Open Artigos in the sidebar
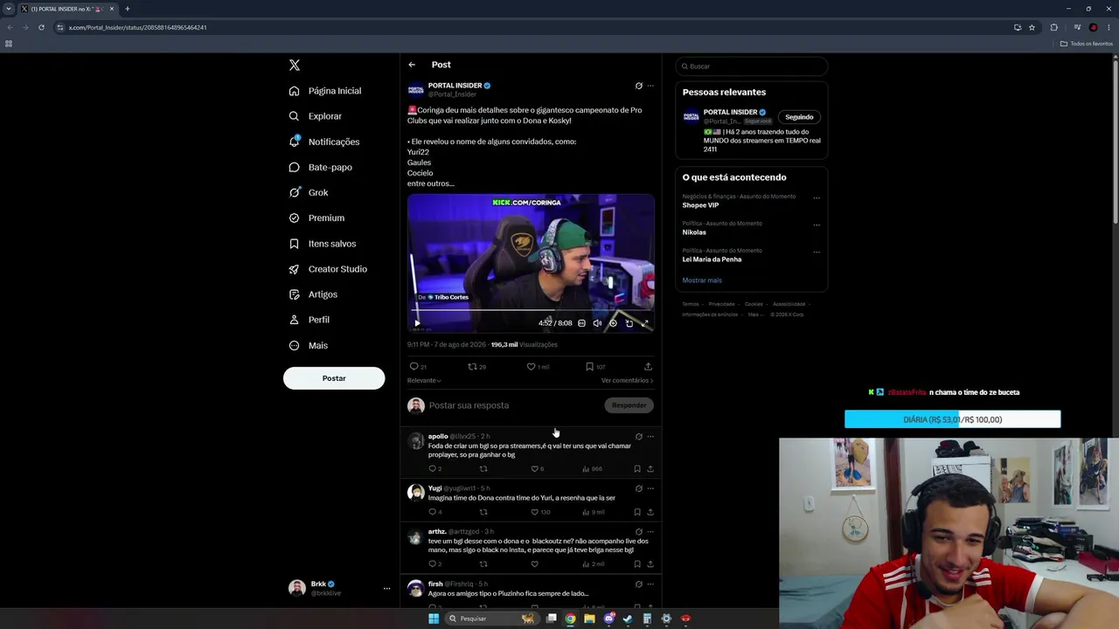Image resolution: width=1119 pixels, height=629 pixels. (313, 294)
